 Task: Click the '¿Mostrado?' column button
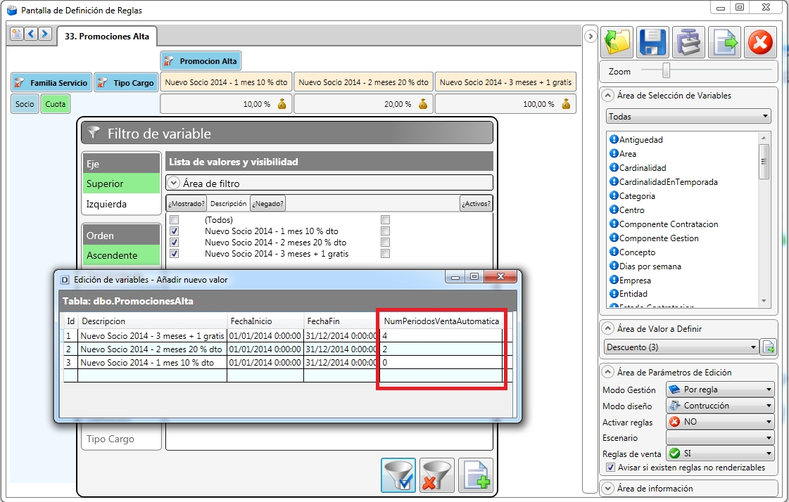coord(187,203)
